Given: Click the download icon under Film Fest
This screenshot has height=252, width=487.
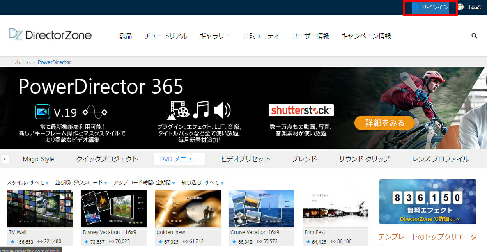Looking at the screenshot, I should tap(308, 241).
